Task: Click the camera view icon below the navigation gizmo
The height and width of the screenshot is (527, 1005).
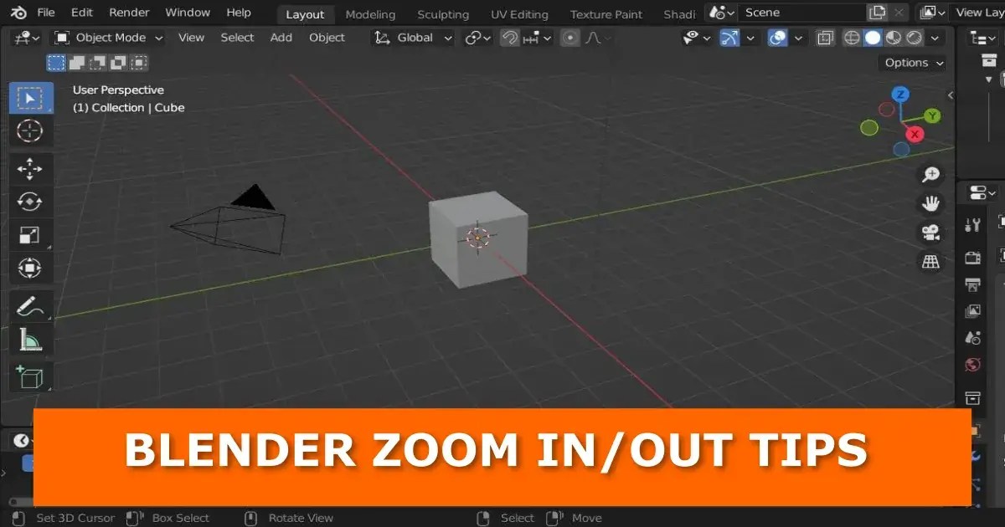Action: pos(932,233)
